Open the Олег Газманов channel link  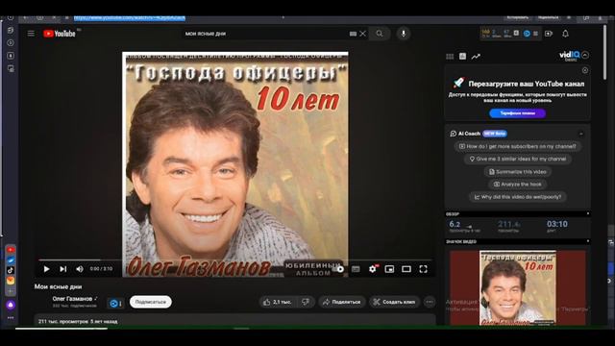(72, 299)
